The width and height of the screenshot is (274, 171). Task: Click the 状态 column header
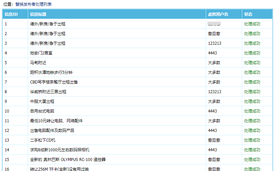pos(248,14)
